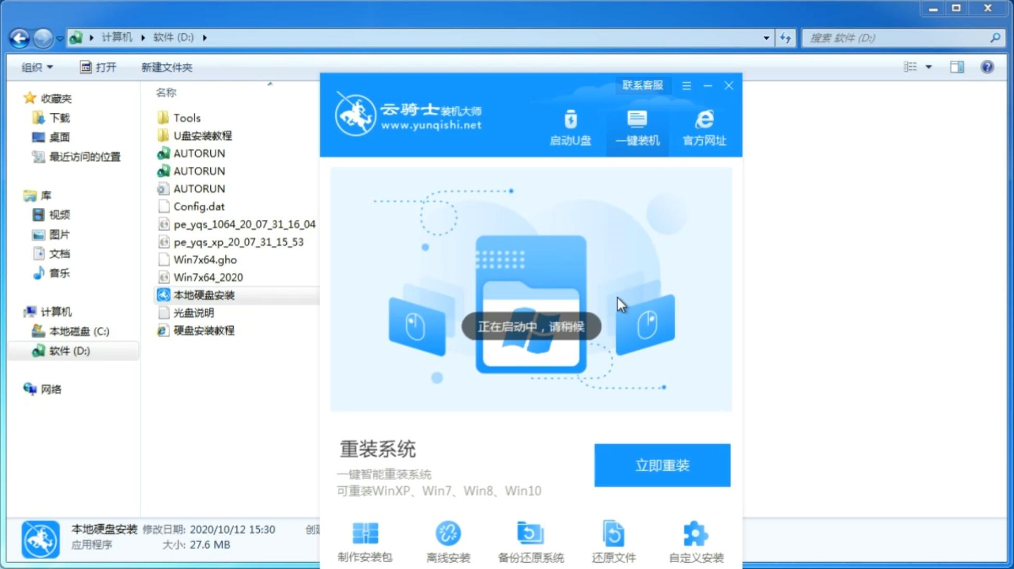Click the 立即重装 (Reinstall Now) button

pyautogui.click(x=662, y=465)
